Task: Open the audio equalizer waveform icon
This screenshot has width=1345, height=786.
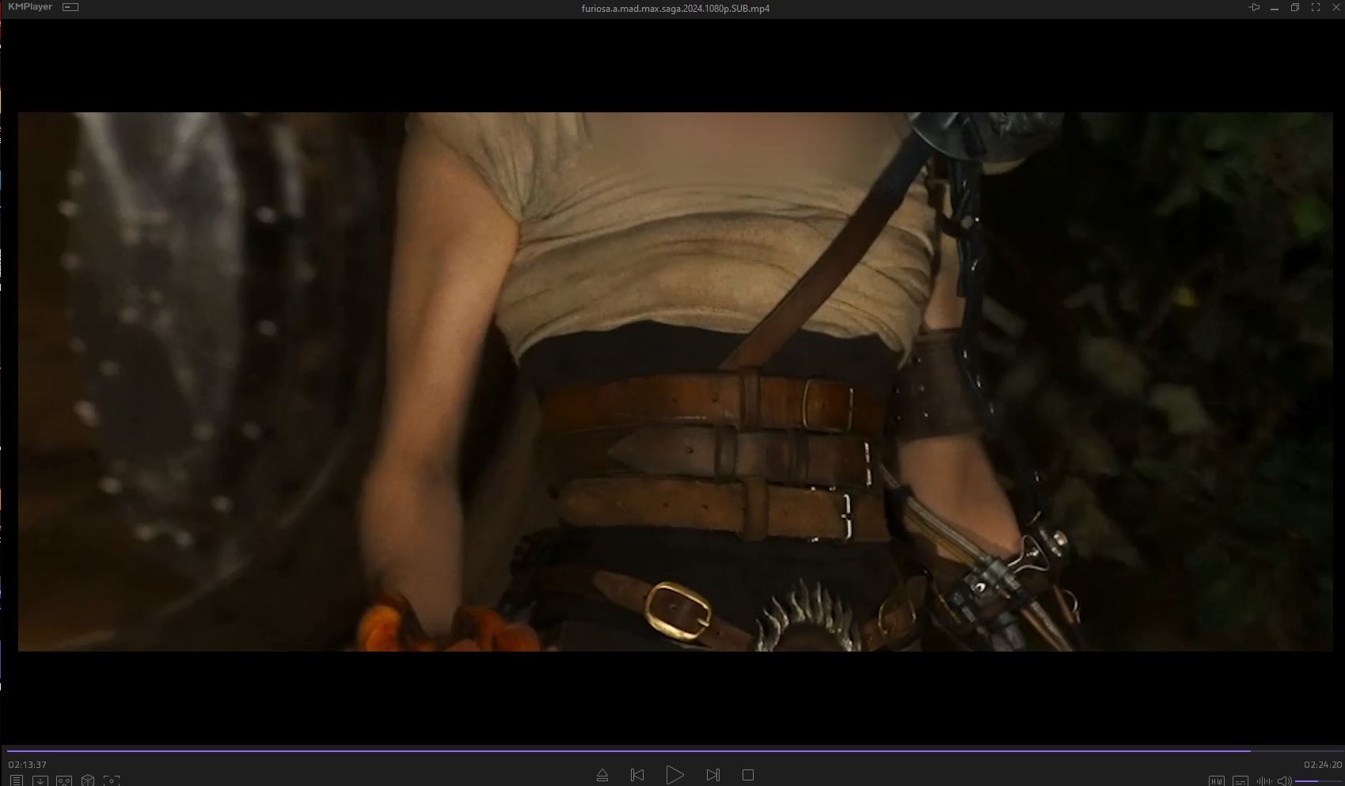Action: (x=1263, y=781)
